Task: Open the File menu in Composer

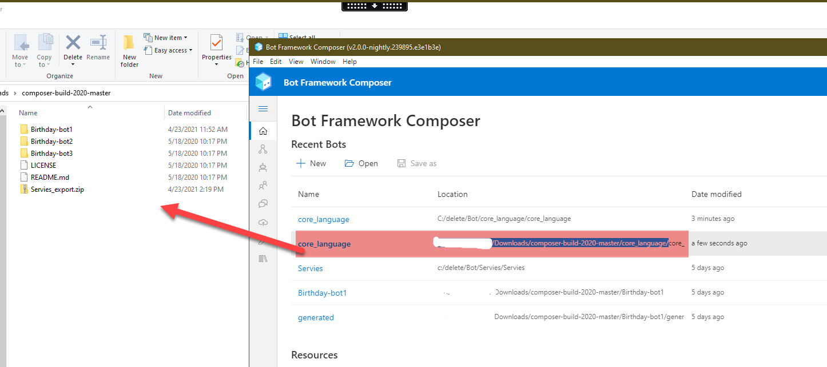Action: 257,61
